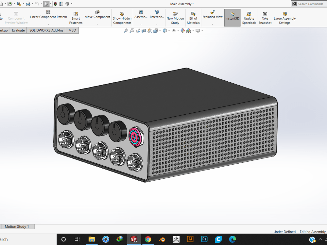Expand Linear Component Pattern dropdown arrow
This screenshot has width=327, height=245.
[48, 24]
